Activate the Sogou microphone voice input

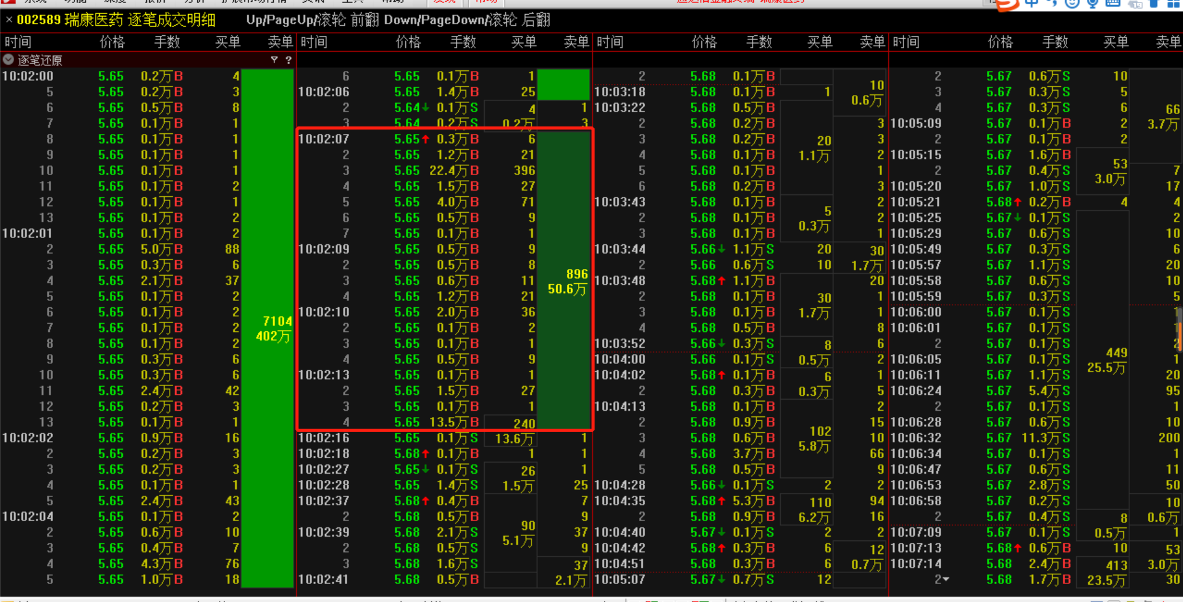1092,4
